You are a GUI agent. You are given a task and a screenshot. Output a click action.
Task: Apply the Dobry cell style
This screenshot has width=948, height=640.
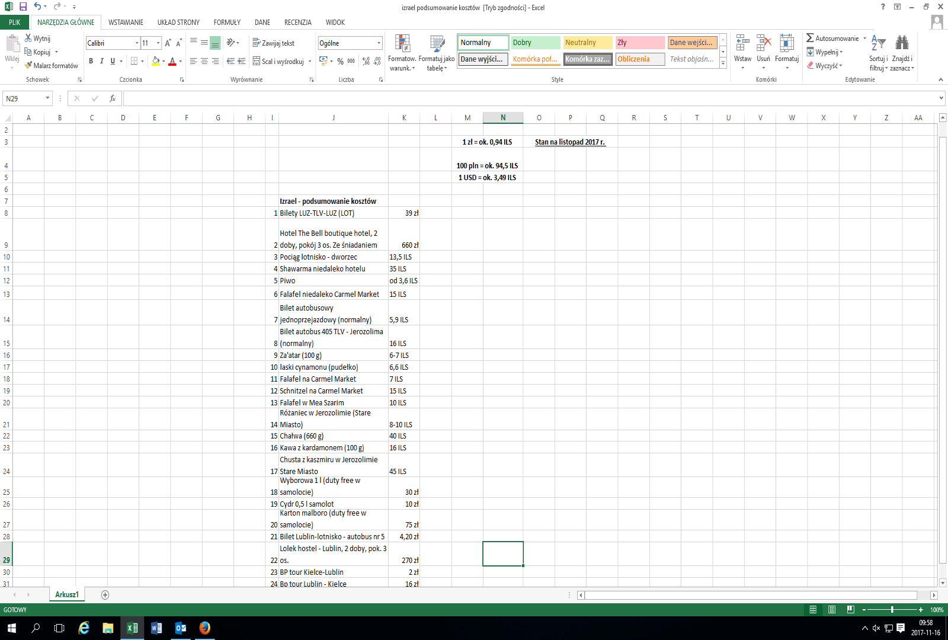point(536,43)
